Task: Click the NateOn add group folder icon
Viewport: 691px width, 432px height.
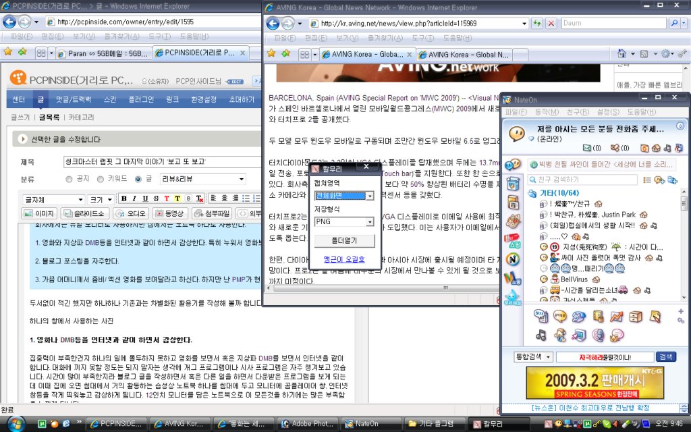Action: click(x=673, y=180)
